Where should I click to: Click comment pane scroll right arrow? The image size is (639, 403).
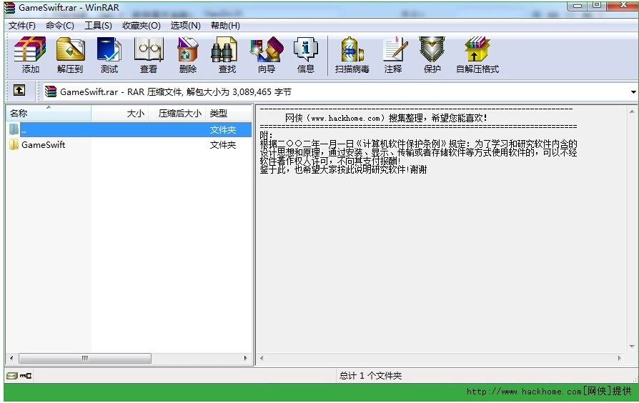coord(620,358)
